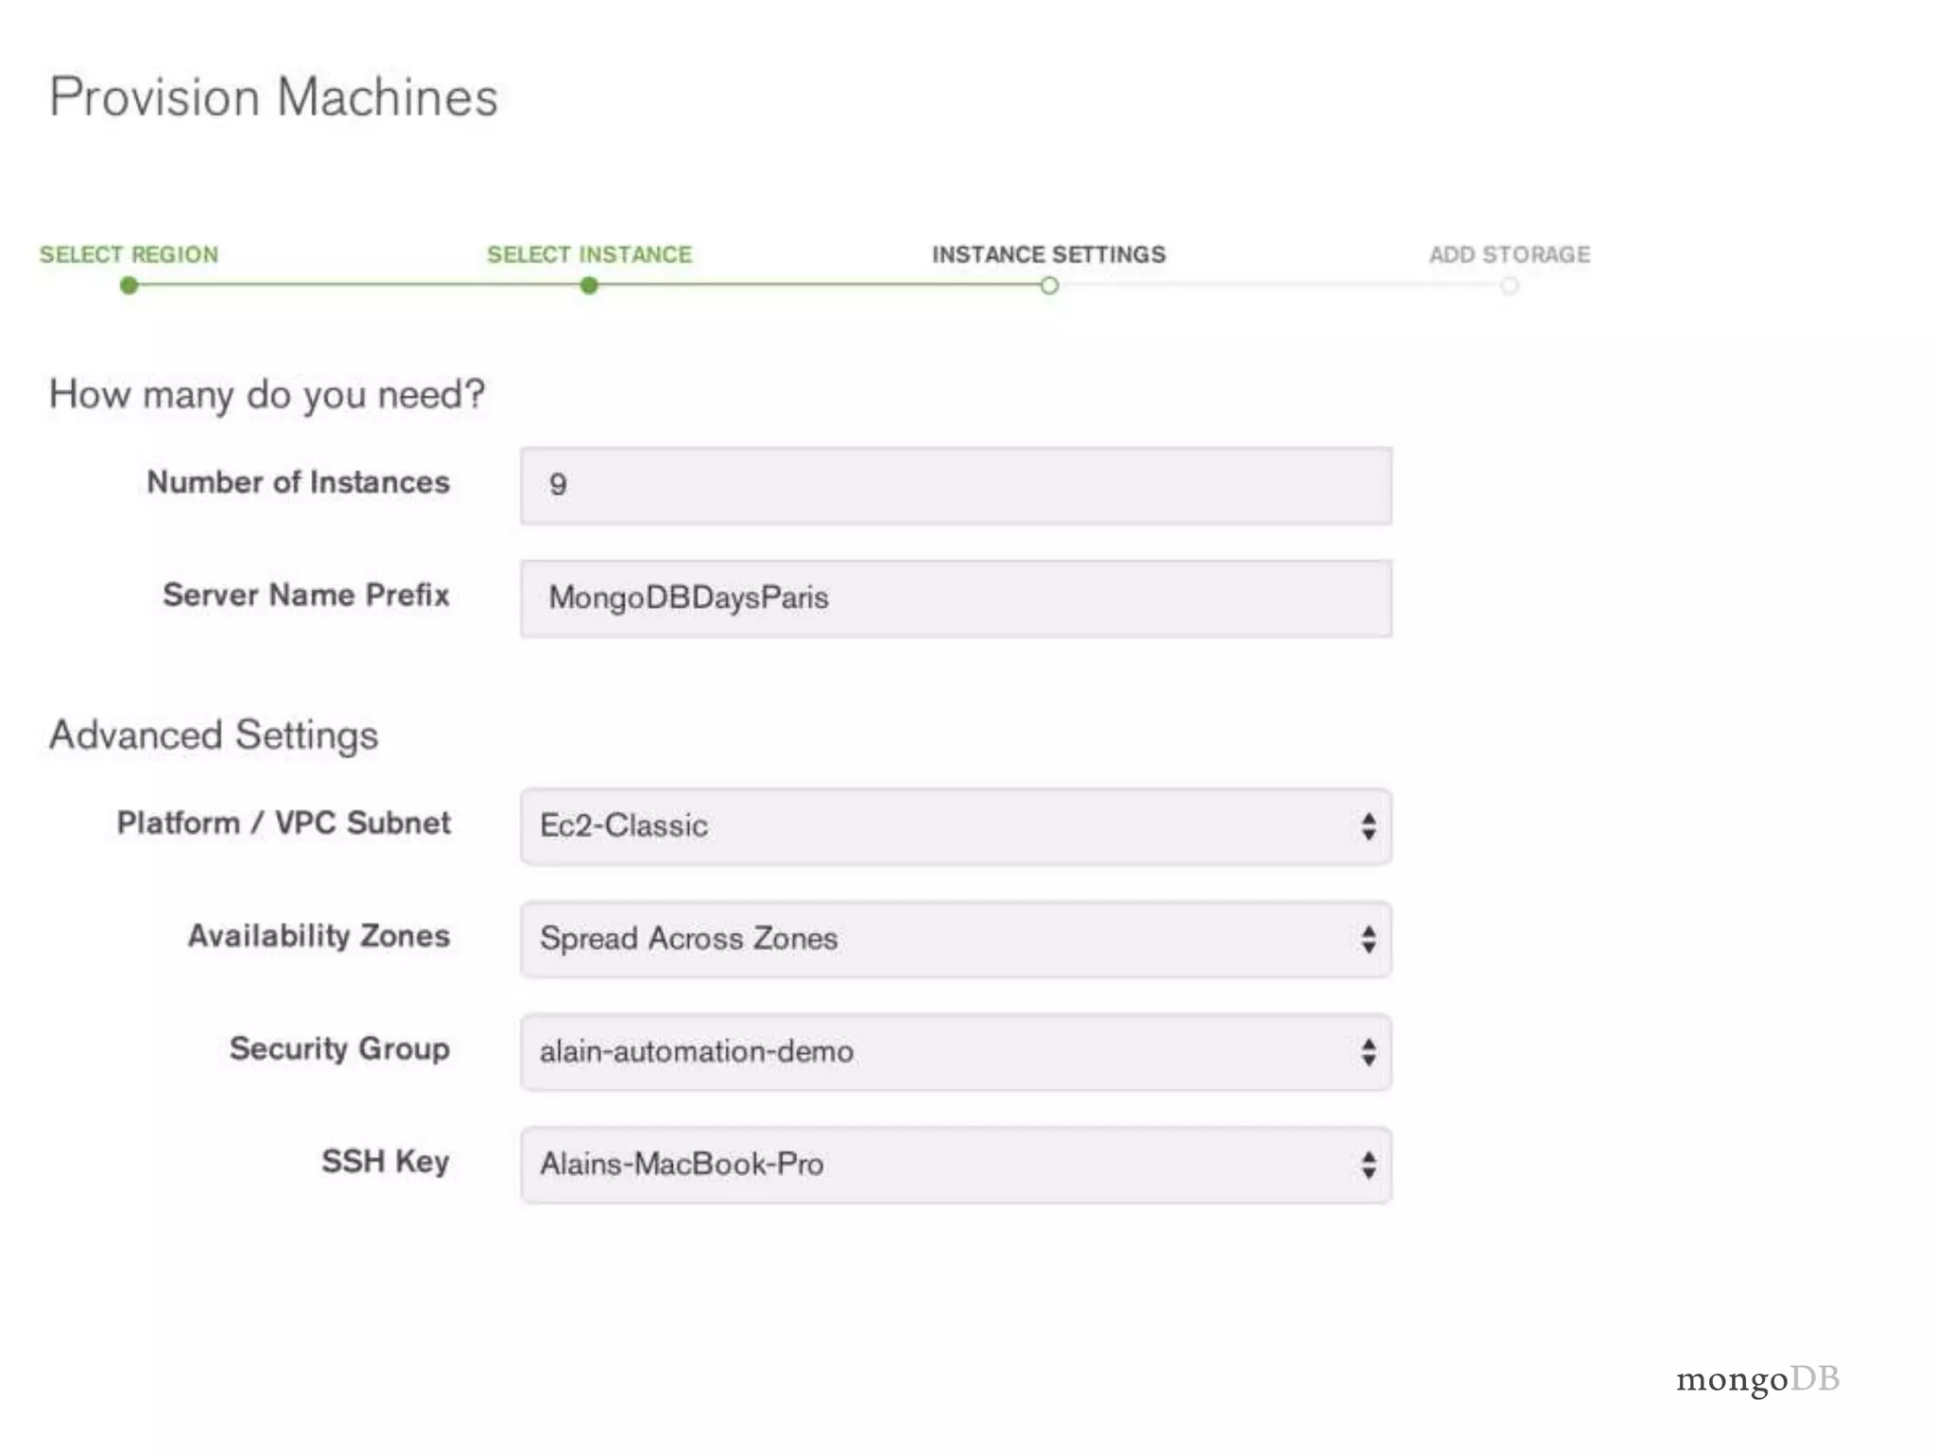Click the Select Region progress dot

130,285
